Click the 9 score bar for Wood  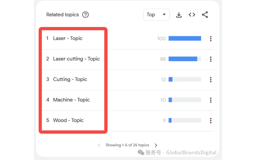click(185, 120)
